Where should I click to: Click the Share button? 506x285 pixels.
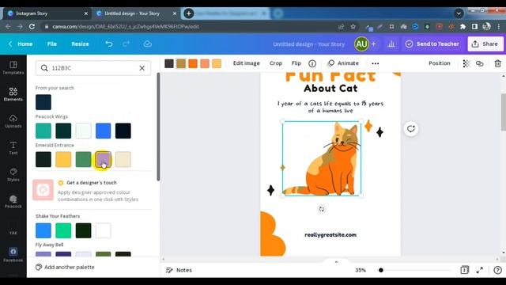tap(485, 44)
